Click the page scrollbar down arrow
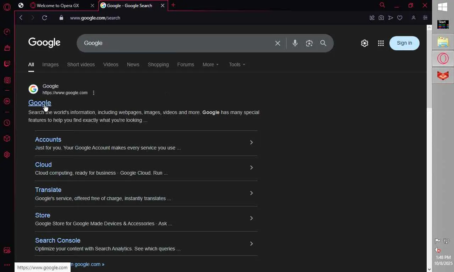 (x=429, y=269)
